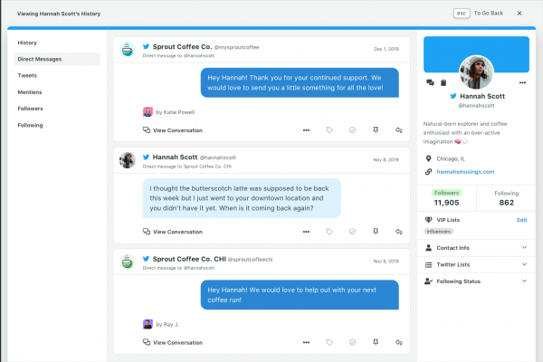Mark the Sprout Coffee CHI message complete
543x362 pixels.
(x=353, y=343)
